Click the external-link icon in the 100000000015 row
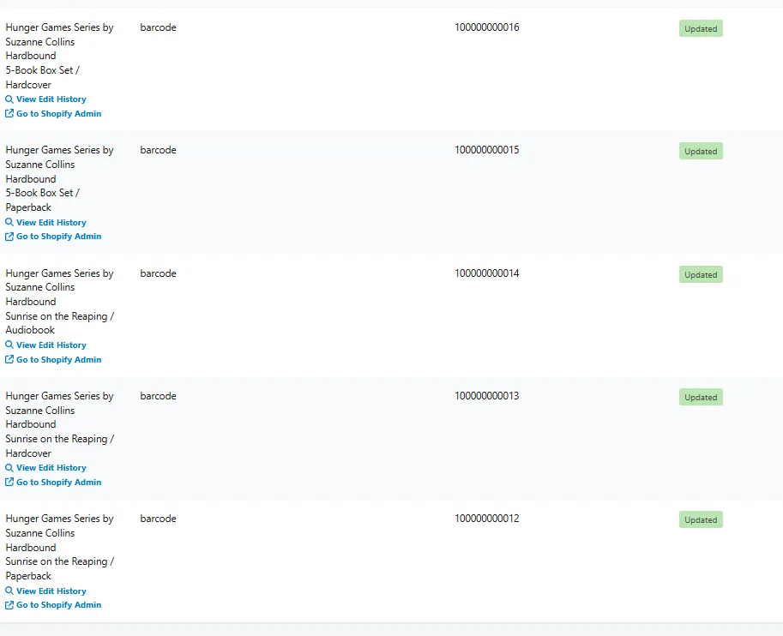This screenshot has height=636, width=783. click(9, 237)
